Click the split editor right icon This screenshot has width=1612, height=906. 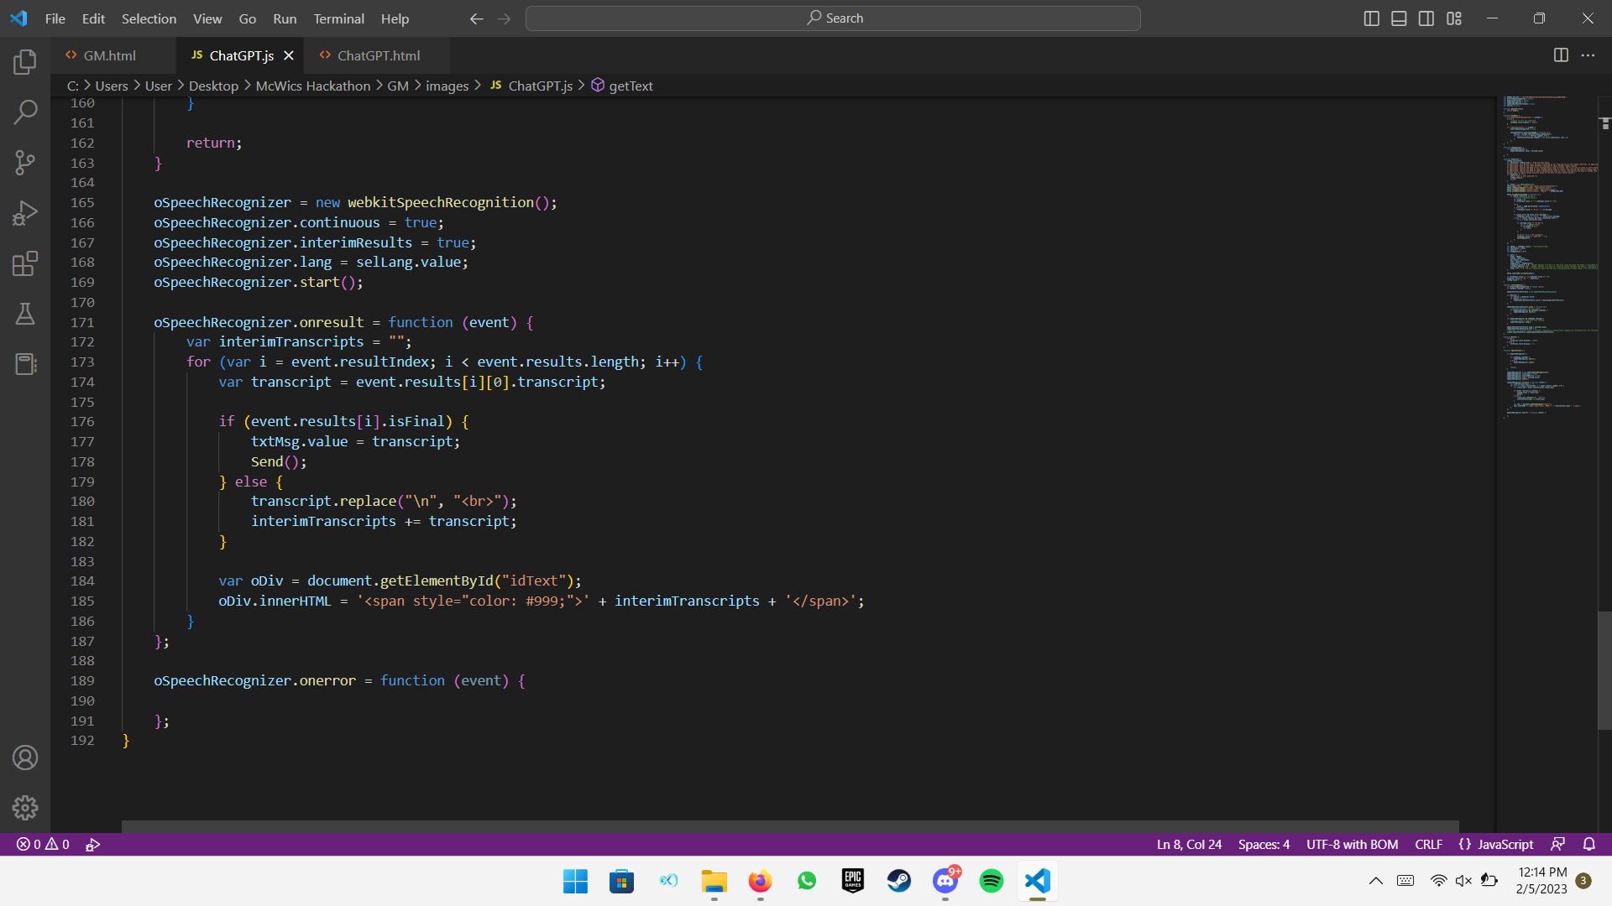click(1561, 55)
